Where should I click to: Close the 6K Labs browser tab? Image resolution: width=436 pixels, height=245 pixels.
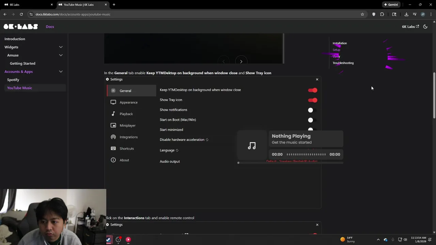click(x=52, y=4)
